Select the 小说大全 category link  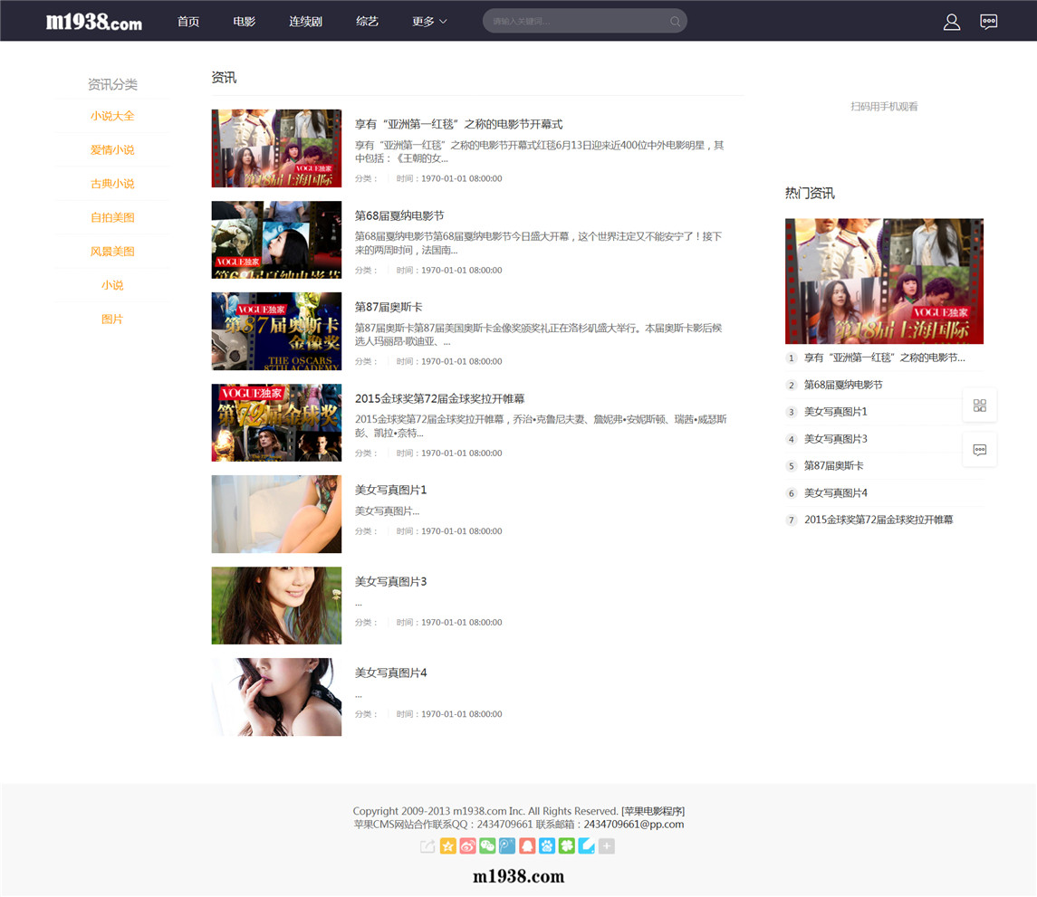click(112, 116)
